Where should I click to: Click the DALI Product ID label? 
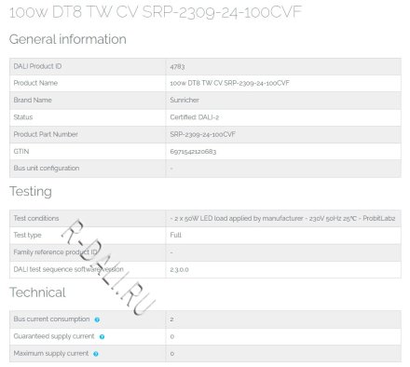[x=37, y=66]
